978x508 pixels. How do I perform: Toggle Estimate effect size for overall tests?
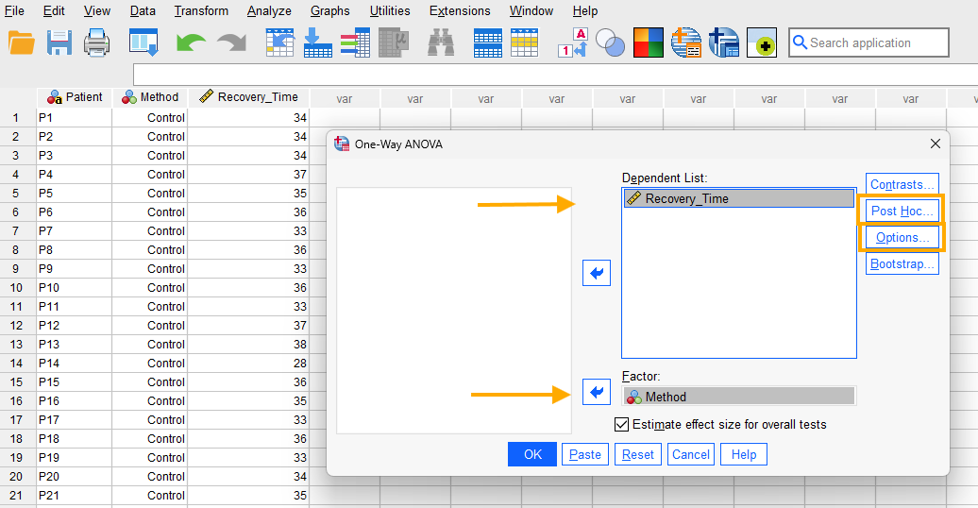[x=621, y=425]
